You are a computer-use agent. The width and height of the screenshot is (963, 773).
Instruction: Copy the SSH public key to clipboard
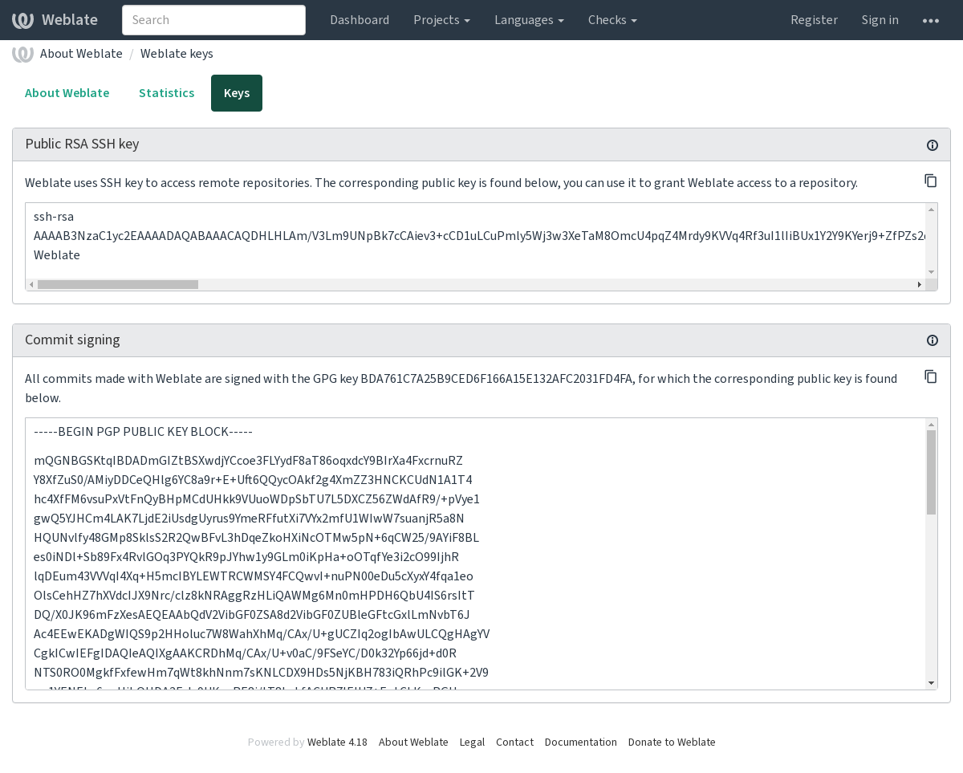[931, 181]
